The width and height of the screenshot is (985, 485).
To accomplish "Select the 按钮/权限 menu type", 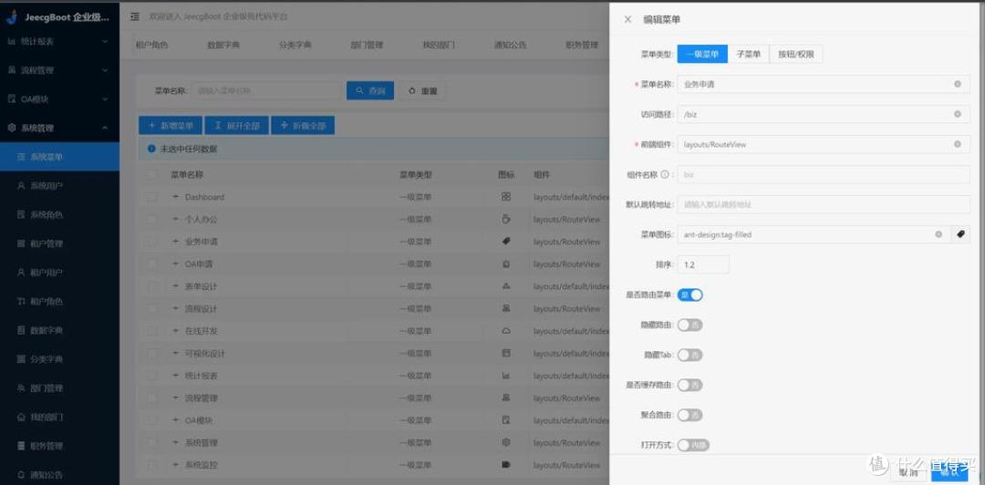I will pos(796,54).
